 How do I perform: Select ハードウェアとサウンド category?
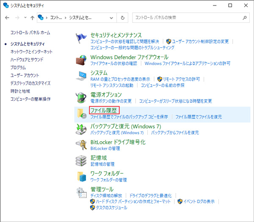coord(27,60)
